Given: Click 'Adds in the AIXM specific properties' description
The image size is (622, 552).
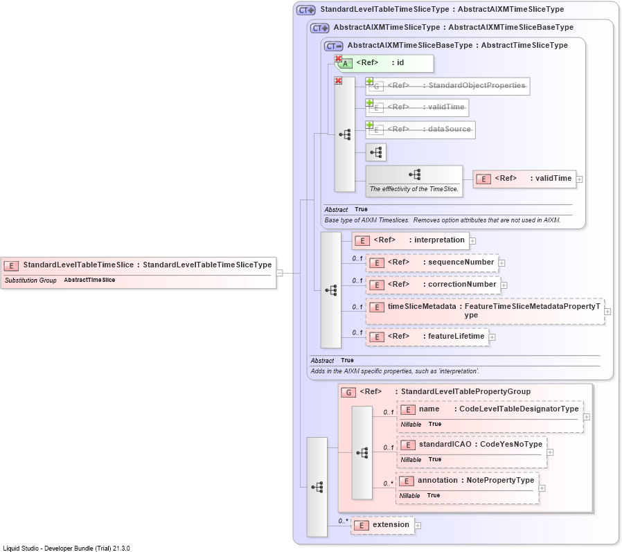Looking at the screenshot, I should tap(395, 371).
